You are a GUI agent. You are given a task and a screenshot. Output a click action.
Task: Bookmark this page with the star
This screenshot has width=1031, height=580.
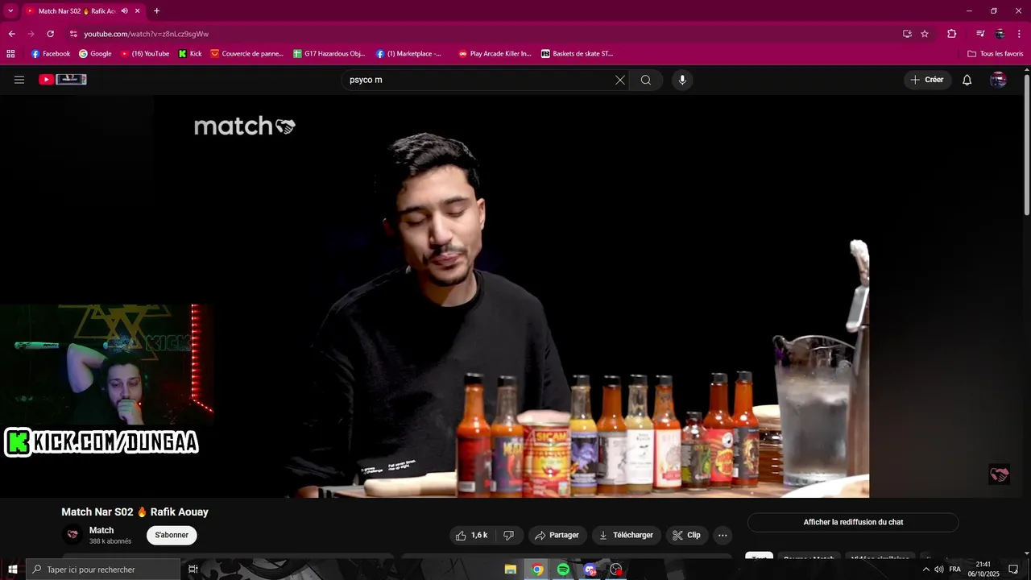(925, 34)
